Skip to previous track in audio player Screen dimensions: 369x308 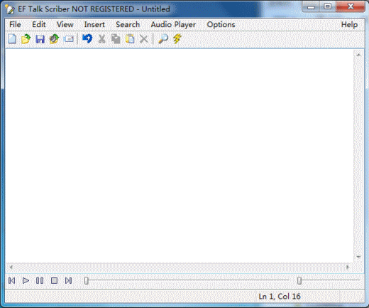tap(11, 281)
